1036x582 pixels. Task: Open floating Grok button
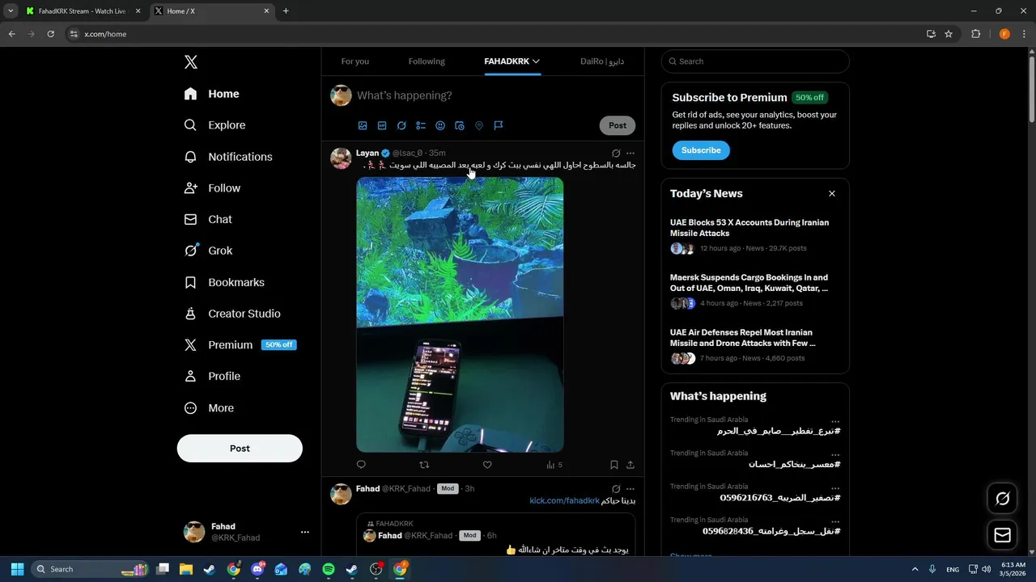1003,499
